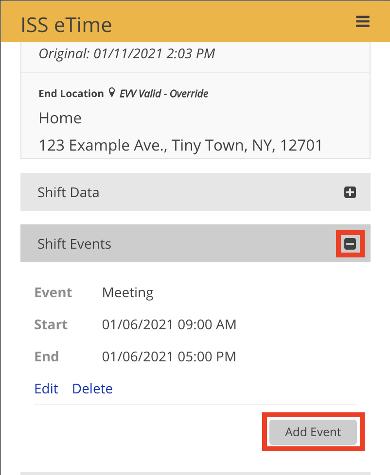Screen dimensions: 390x475
Task: Click the Original 01/11/2021 2:03 PM timestamp
Action: click(x=127, y=53)
